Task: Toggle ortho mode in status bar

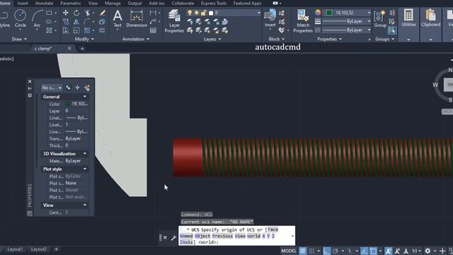Action: coord(326,251)
